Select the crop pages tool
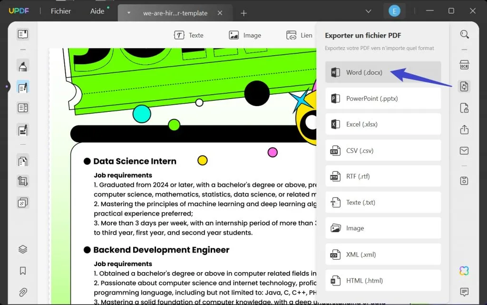Screen dimensions: 487x305 click(23, 181)
